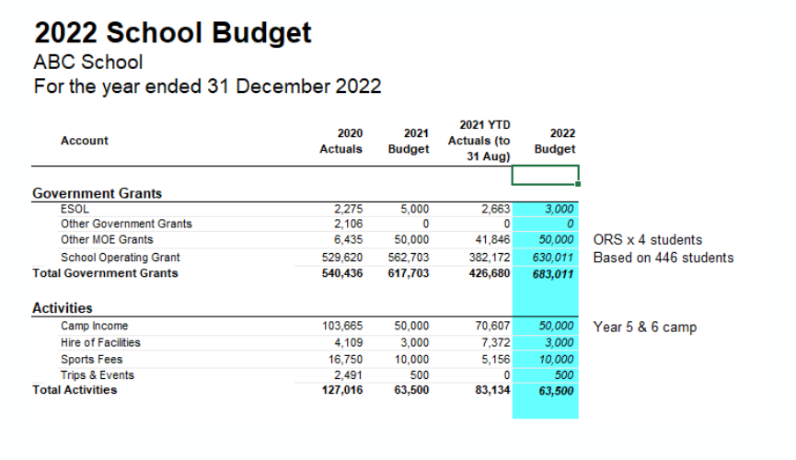Select the Camp Income 2022 Budget cell

pos(546,326)
